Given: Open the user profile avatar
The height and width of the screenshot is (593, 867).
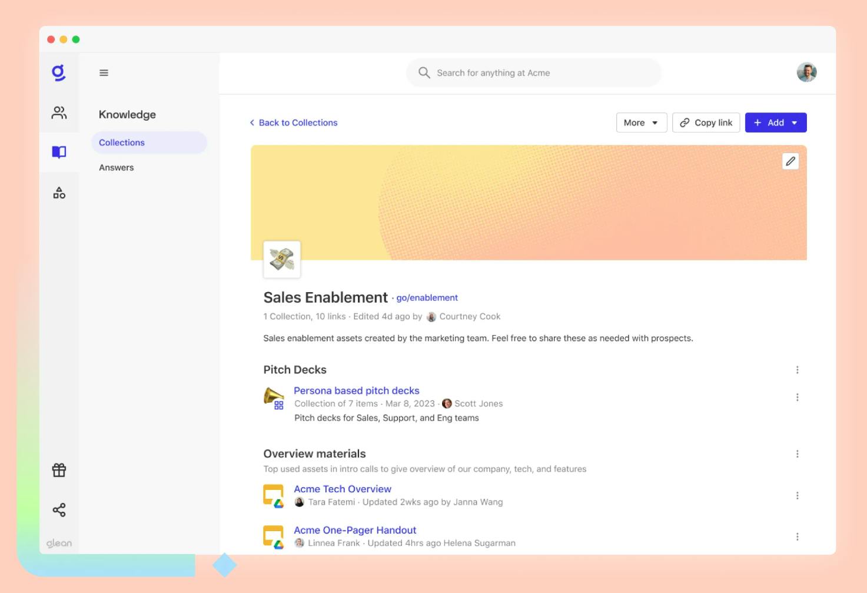Looking at the screenshot, I should coord(806,72).
